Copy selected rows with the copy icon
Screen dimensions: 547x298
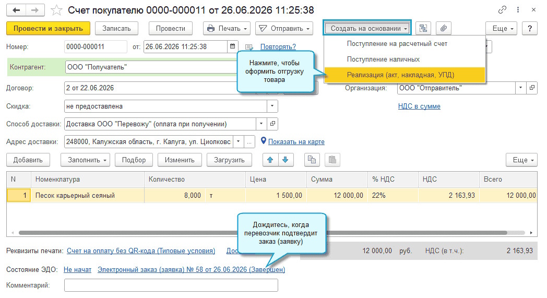[312, 160]
